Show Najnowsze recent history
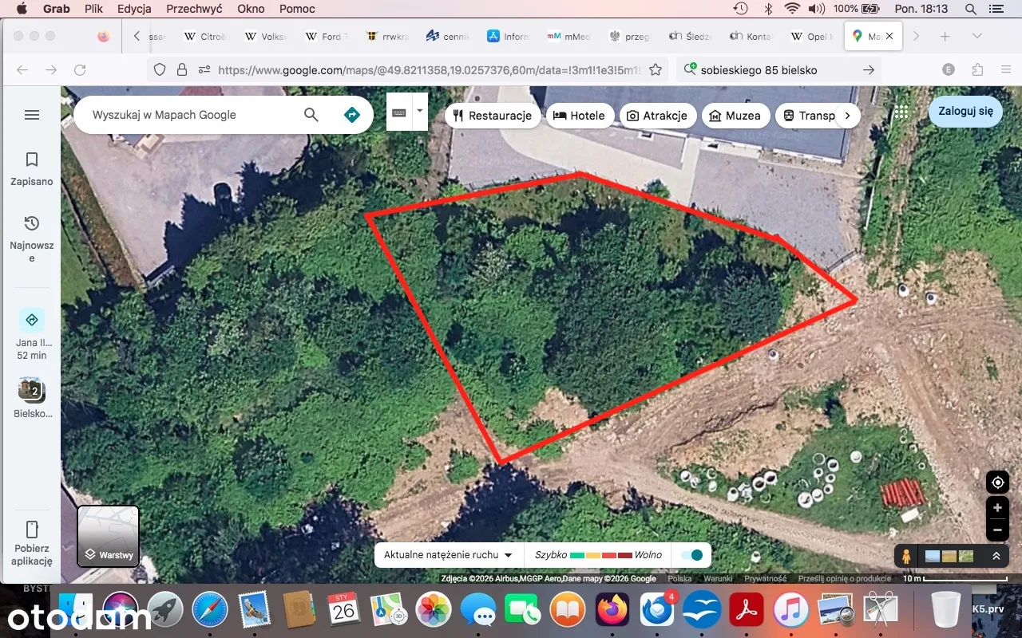 click(x=32, y=237)
